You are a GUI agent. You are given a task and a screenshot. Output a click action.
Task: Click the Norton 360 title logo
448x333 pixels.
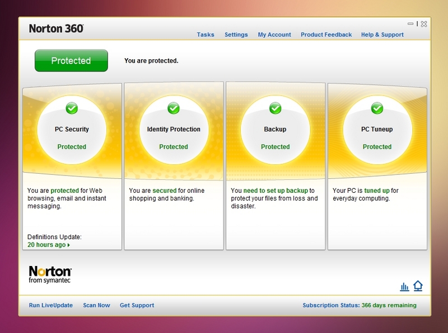click(x=57, y=28)
